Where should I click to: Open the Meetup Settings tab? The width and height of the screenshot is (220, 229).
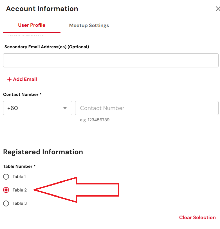[x=89, y=26]
